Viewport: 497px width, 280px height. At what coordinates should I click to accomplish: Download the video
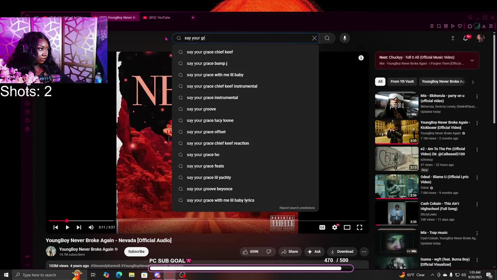pos(342,252)
